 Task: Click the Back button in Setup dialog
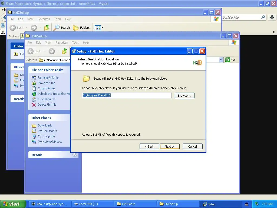tap(149, 147)
